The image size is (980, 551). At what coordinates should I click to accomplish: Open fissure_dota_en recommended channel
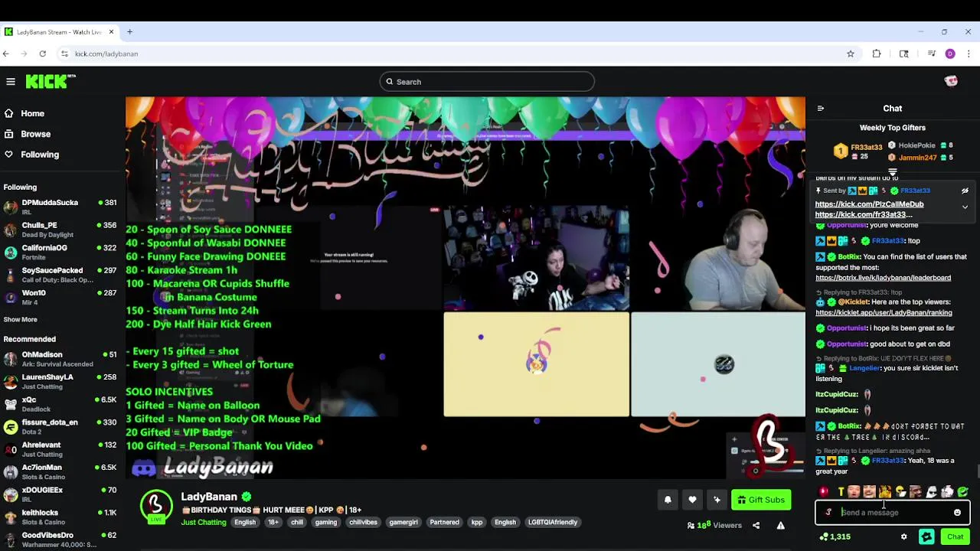(x=60, y=426)
